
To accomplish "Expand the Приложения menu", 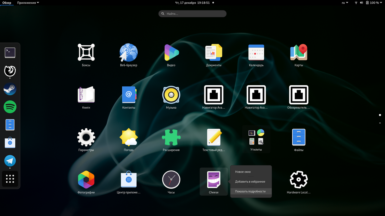I will pos(28,3).
